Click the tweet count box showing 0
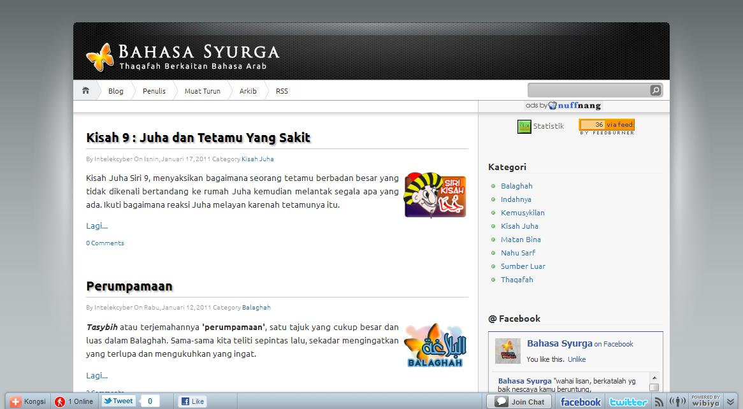This screenshot has width=743, height=409. pos(150,401)
